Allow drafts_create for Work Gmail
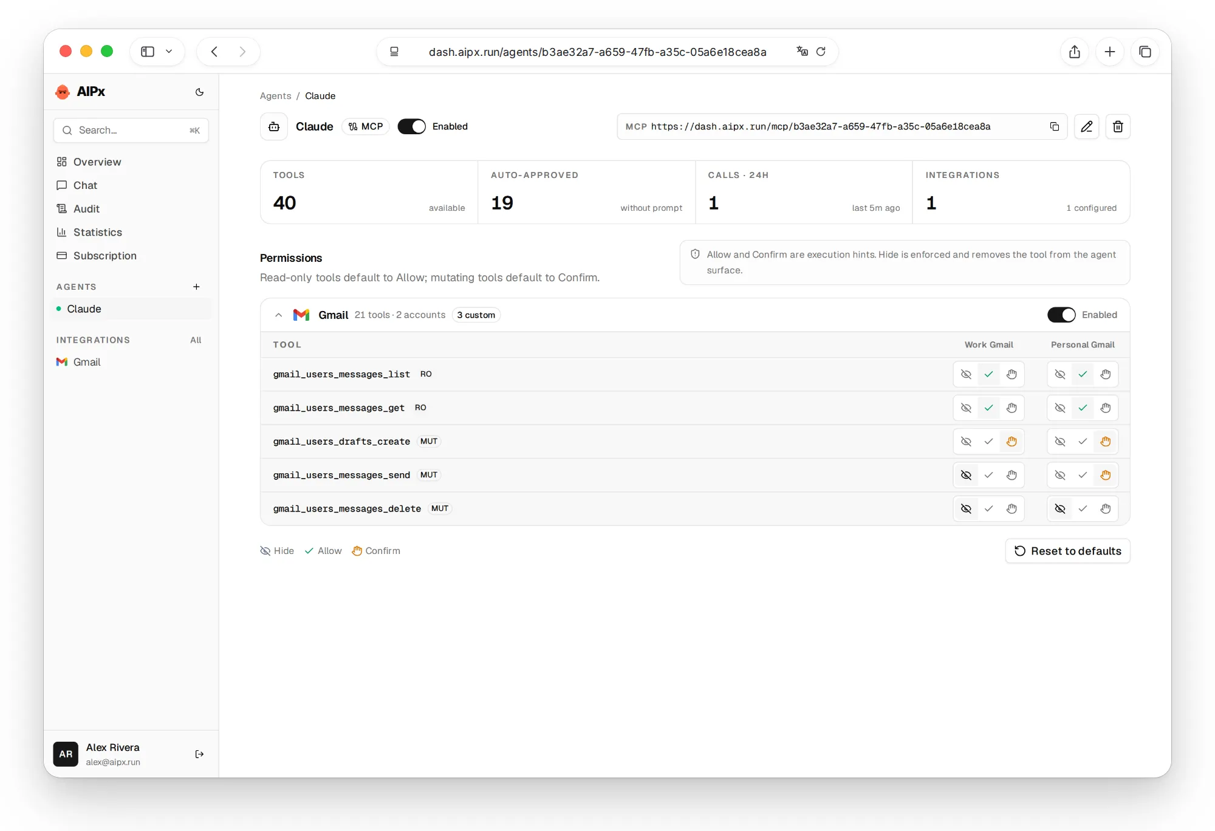The image size is (1215, 831). (988, 442)
